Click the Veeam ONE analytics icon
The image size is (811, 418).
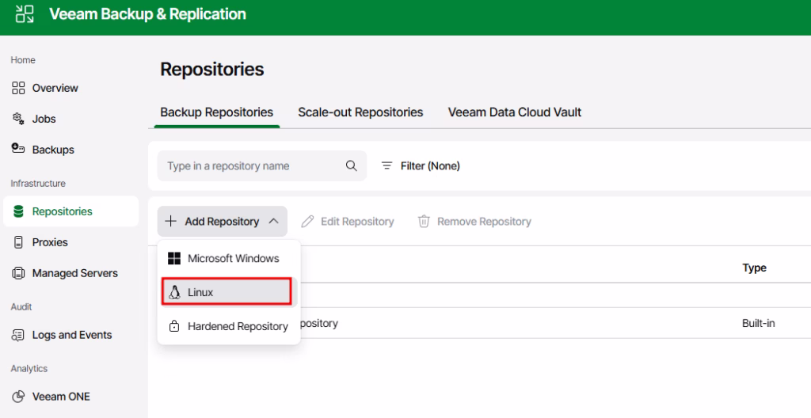[x=19, y=397]
